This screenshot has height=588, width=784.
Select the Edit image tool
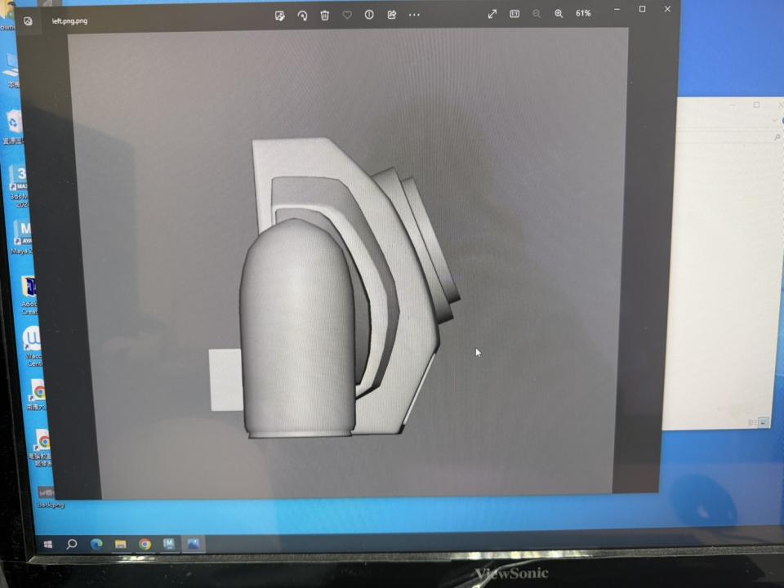280,15
